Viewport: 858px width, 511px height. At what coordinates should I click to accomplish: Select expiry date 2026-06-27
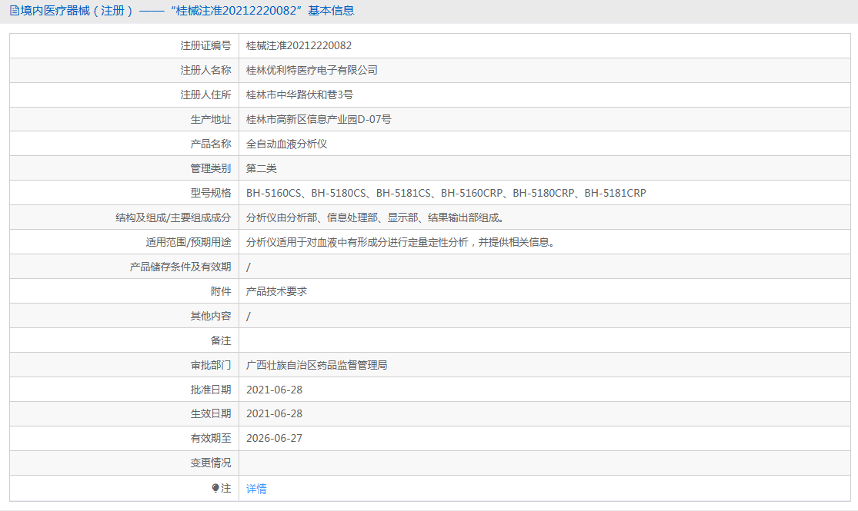(274, 438)
